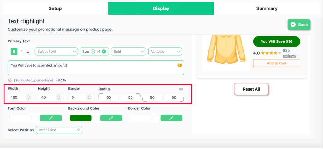This screenshot has height=149, width=323.
Task: Switch to the Setup tab
Action: 55,8
